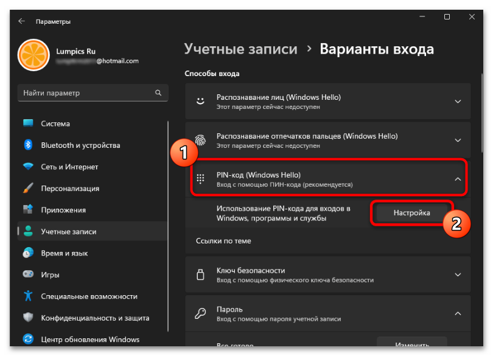Click the back arrow in the title bar
Viewport: 493px width, 356px height.
21,21
